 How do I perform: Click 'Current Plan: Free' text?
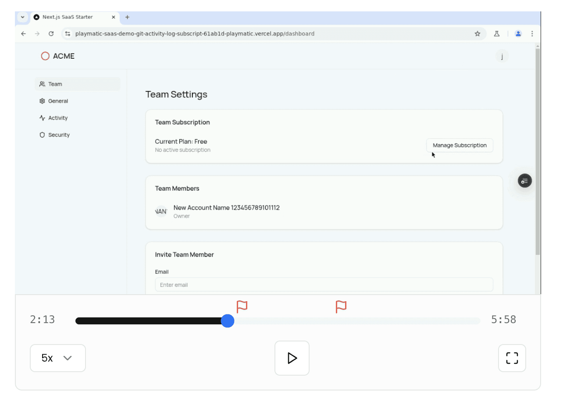click(181, 141)
